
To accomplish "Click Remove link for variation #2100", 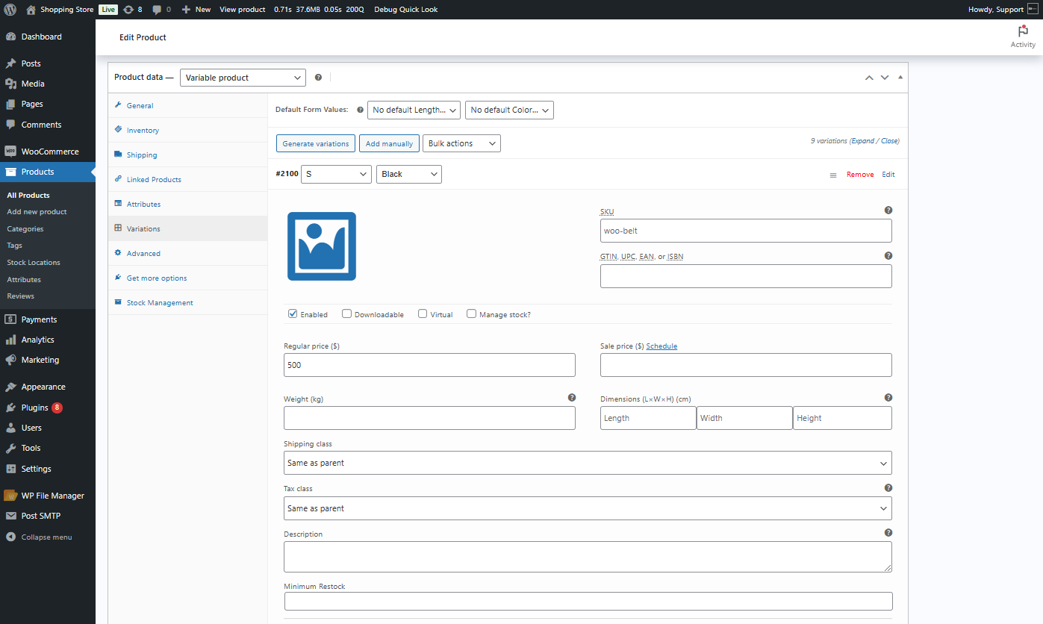I will 860,175.
